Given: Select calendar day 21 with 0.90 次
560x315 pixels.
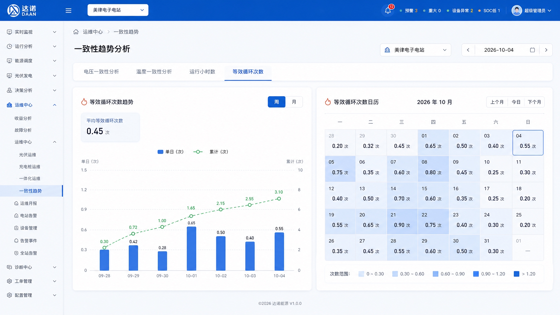Looking at the screenshot, I should tap(402, 221).
